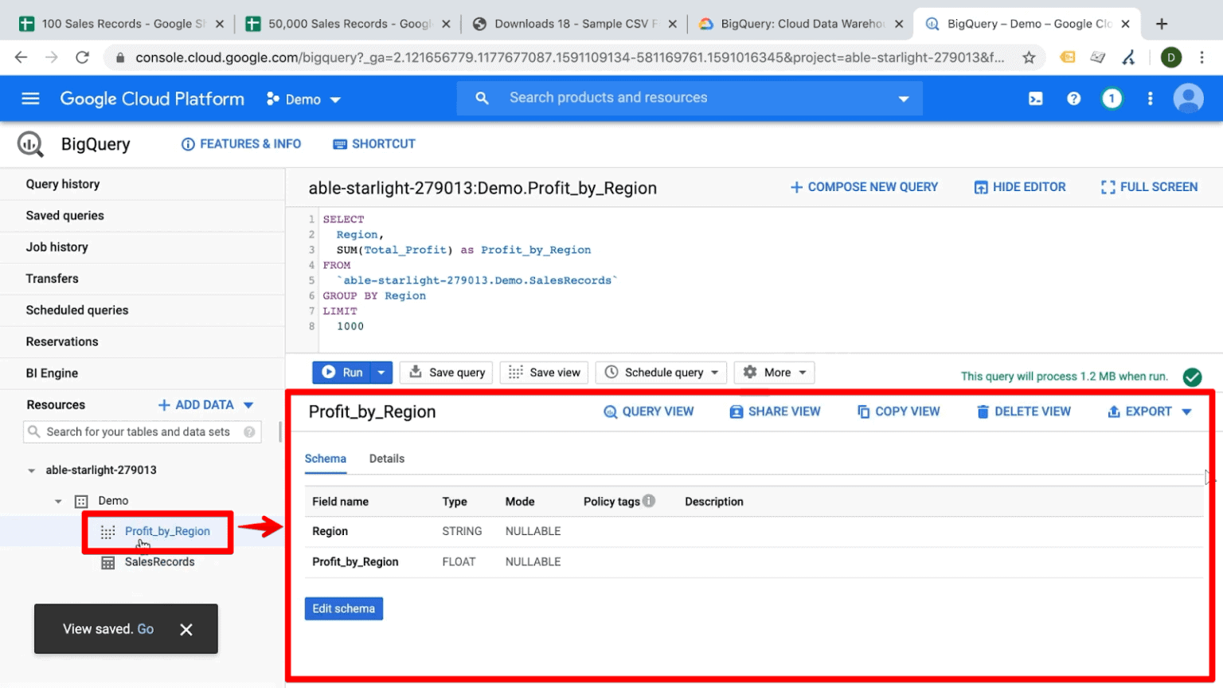This screenshot has height=688, width=1223.
Task: Activate the Cloud Shell terminal
Action: (1036, 98)
